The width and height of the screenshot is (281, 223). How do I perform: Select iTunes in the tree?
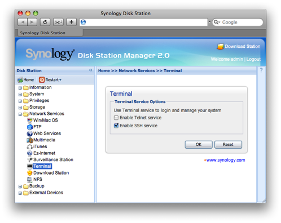pos(40,146)
